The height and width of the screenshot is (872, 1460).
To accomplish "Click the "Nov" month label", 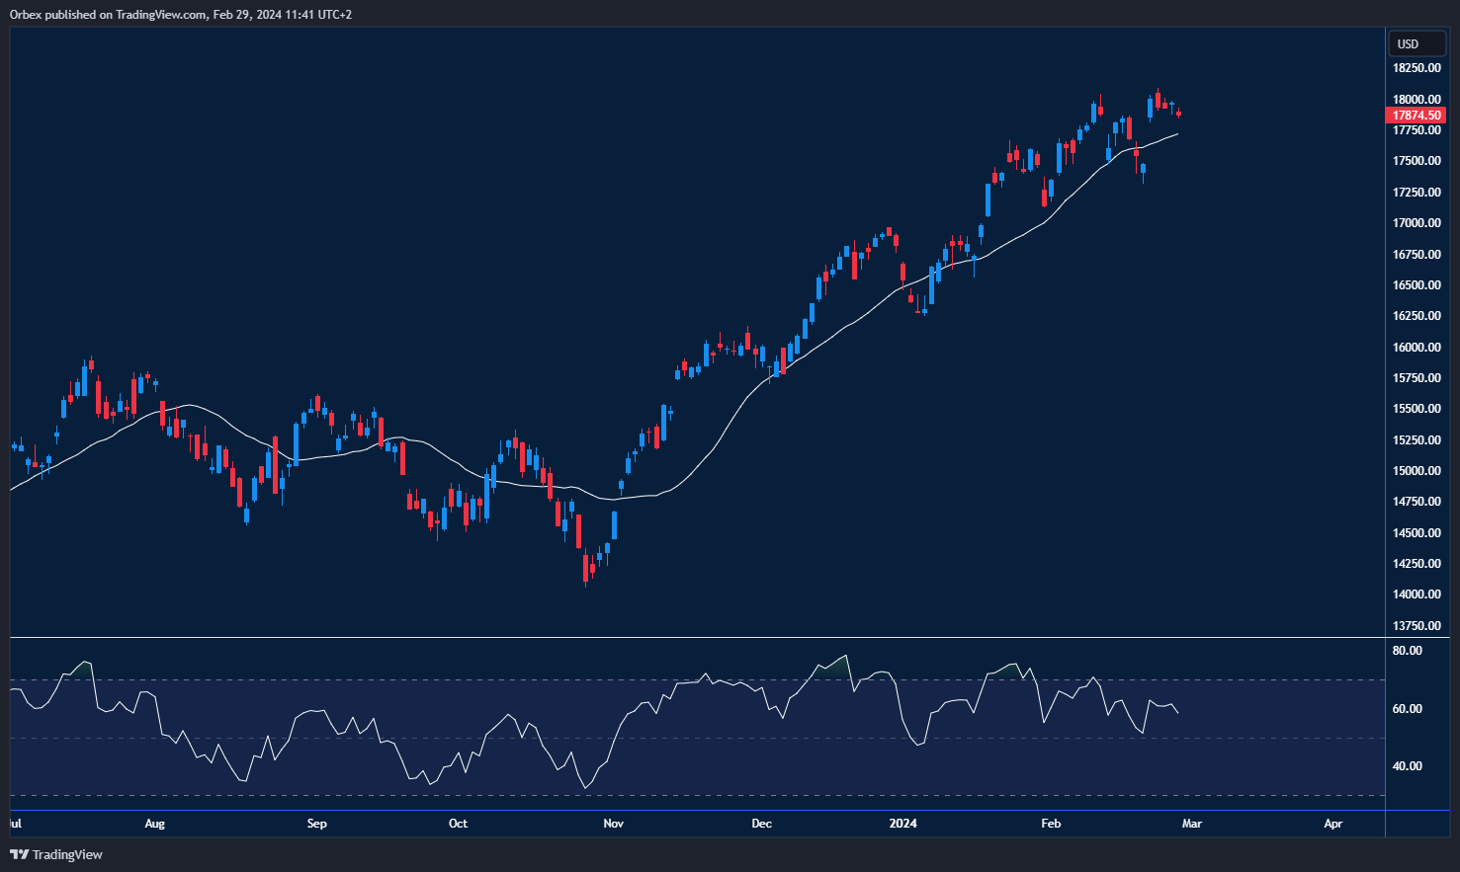I will coord(613,823).
